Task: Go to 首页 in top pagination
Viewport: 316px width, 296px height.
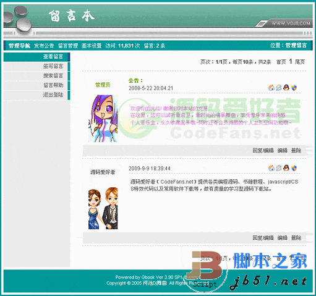Action: pos(281,62)
